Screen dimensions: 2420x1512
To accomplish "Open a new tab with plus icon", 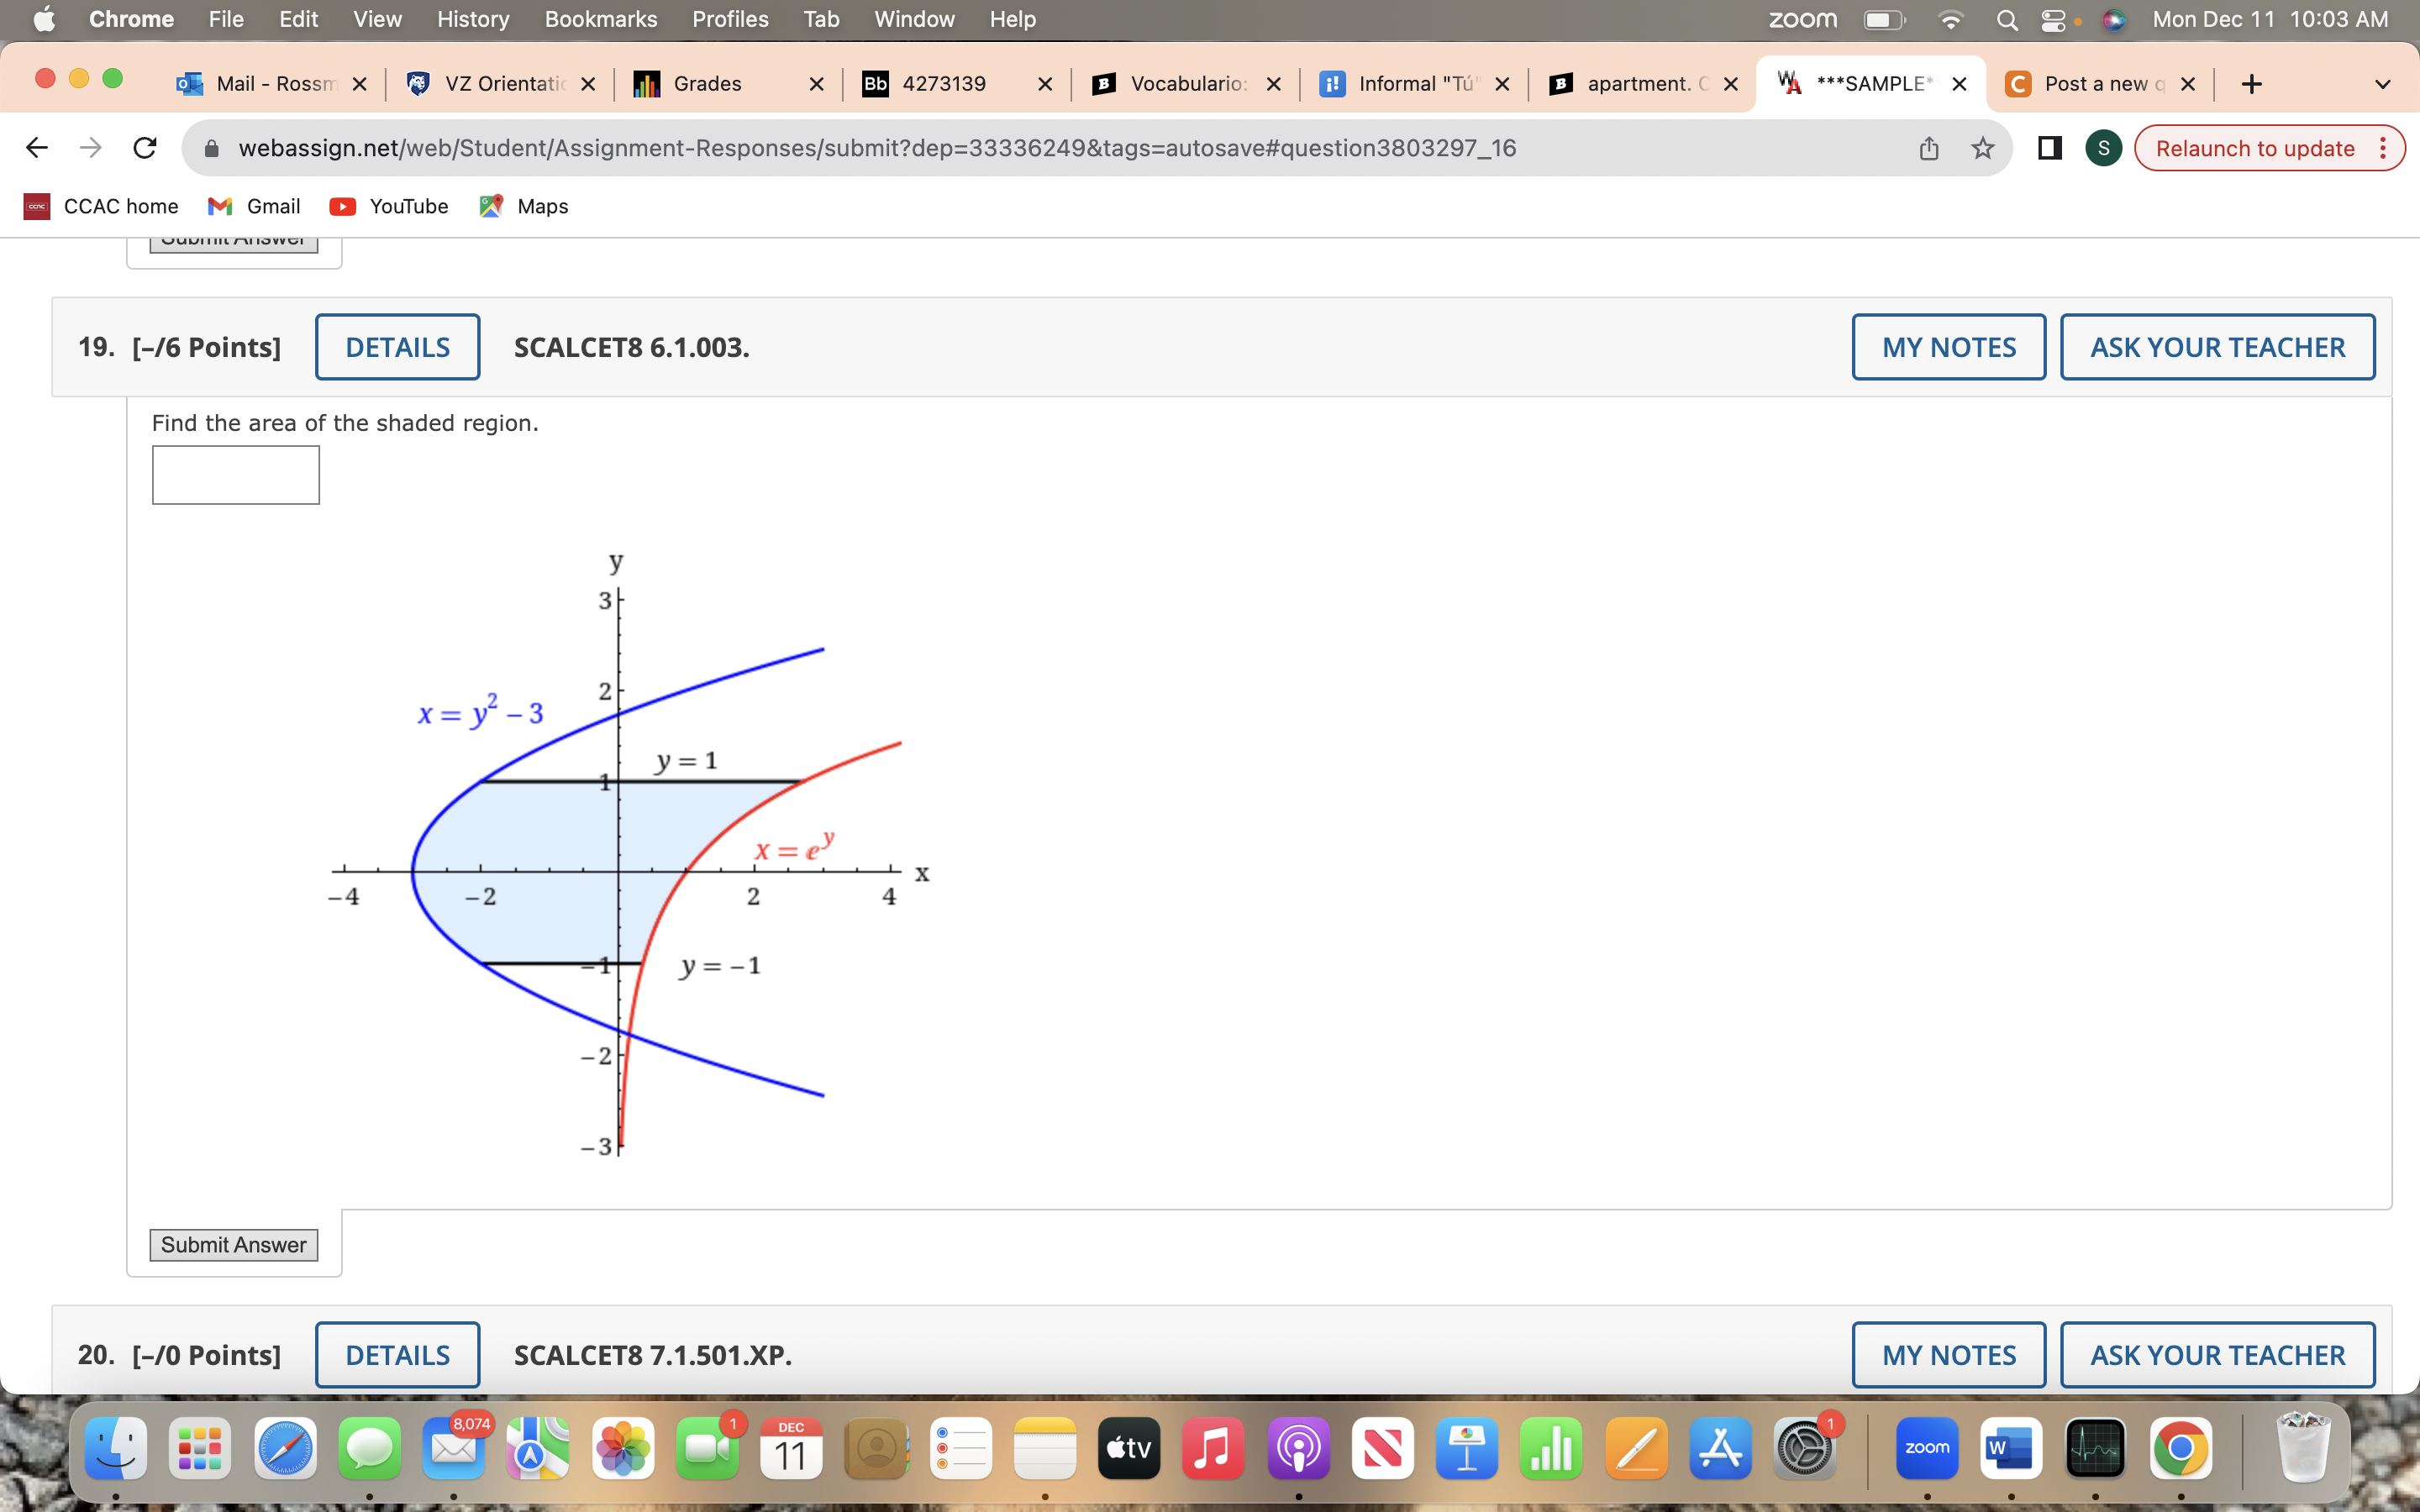I will click(2251, 84).
